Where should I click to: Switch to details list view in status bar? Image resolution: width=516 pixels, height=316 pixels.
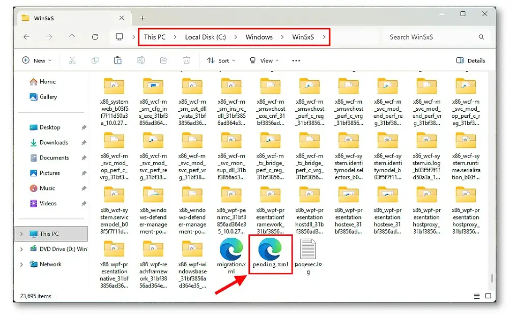click(476, 296)
